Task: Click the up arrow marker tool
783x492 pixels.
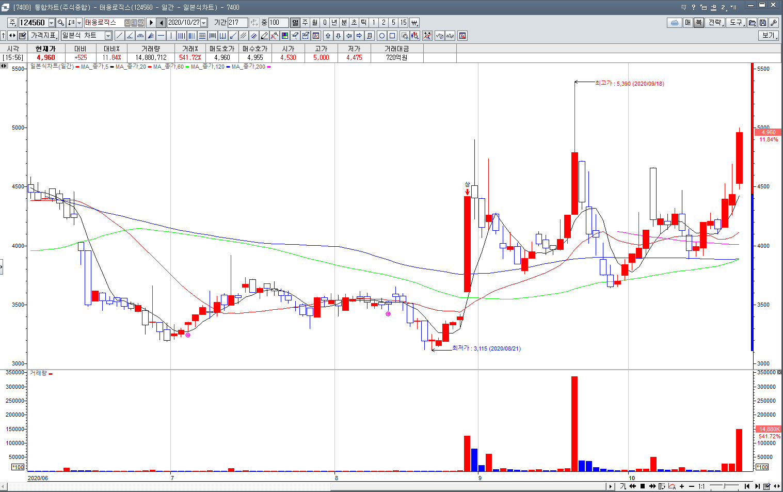Action: (x=328, y=36)
